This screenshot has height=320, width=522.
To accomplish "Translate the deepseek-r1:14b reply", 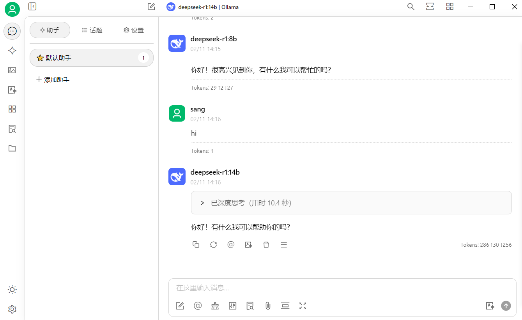I will pos(249,245).
